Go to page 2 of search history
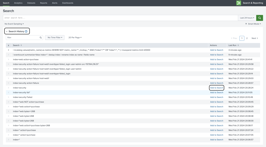The width and height of the screenshot is (266, 147). click(x=247, y=38)
